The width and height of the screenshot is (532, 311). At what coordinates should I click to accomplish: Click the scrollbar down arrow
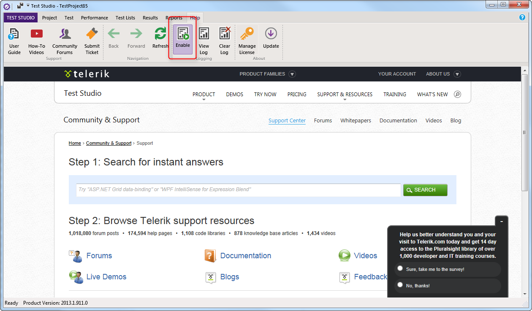525,294
